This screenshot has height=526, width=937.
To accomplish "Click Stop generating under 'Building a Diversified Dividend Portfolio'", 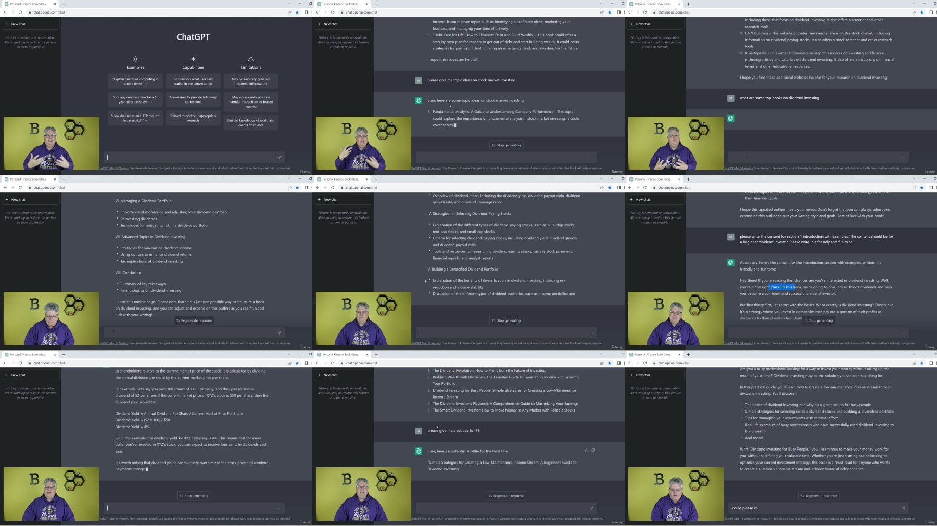I will tap(507, 320).
